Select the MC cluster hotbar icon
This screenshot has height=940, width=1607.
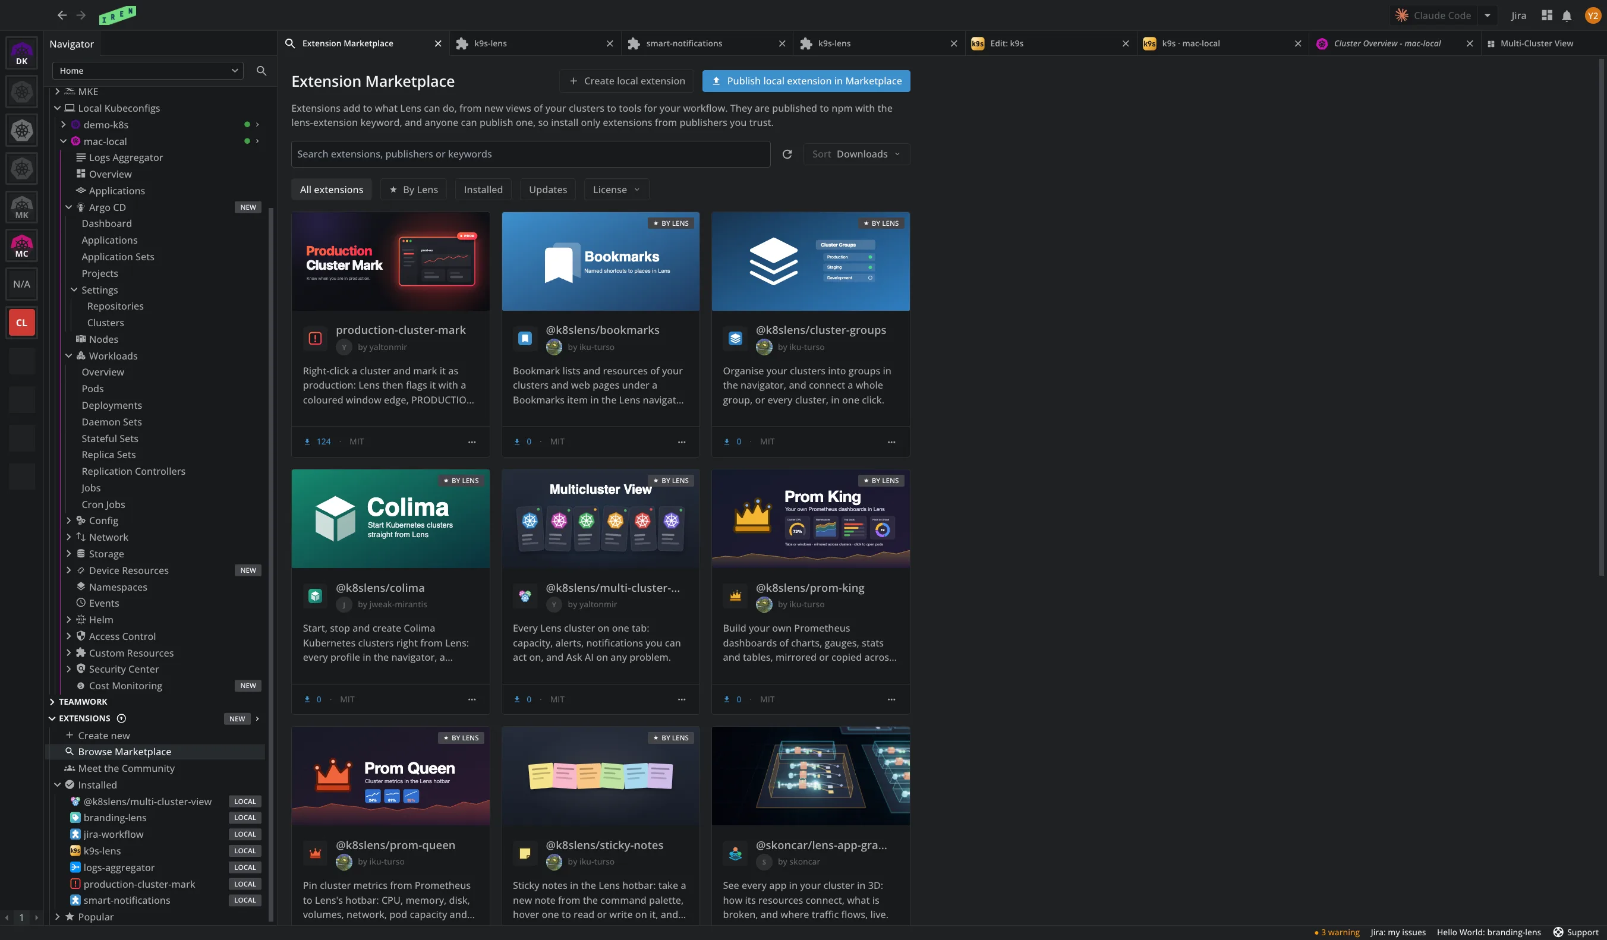point(21,245)
